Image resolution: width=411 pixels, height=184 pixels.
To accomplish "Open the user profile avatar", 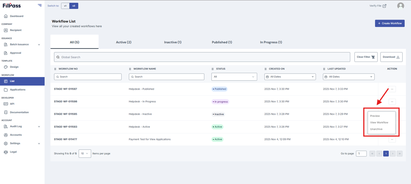I will click(400, 6).
